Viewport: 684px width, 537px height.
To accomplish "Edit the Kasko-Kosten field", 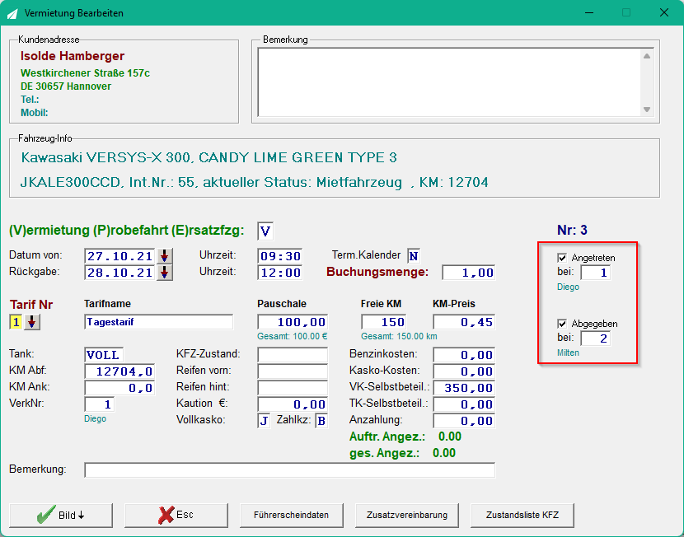I will [x=464, y=371].
